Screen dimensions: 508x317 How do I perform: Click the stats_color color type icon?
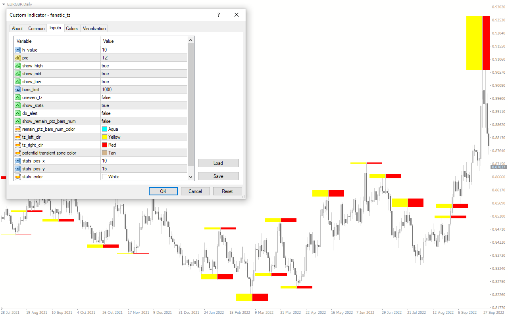point(17,177)
